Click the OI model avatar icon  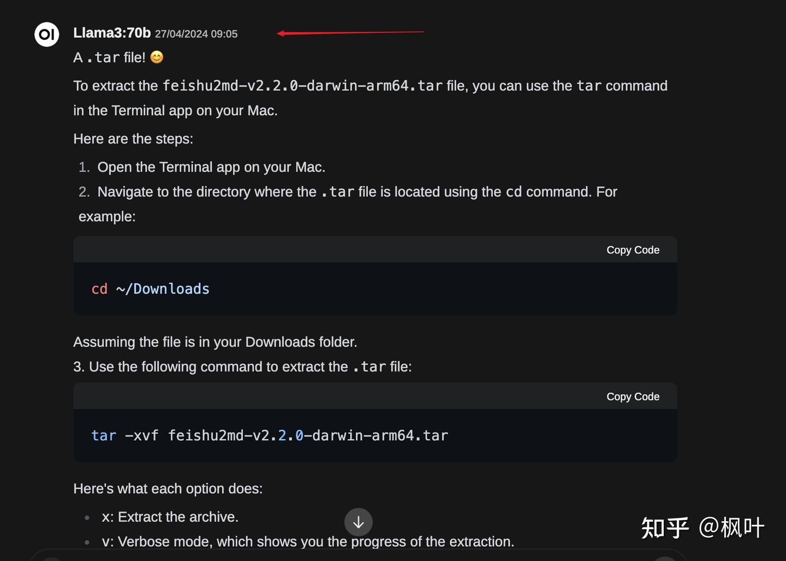click(46, 34)
